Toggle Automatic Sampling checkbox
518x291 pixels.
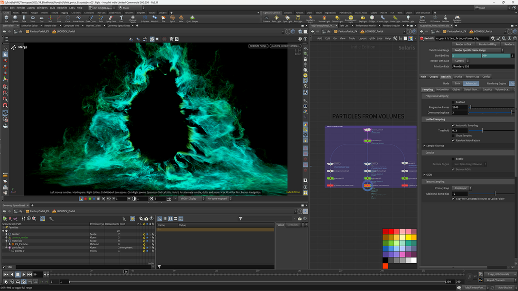(453, 125)
